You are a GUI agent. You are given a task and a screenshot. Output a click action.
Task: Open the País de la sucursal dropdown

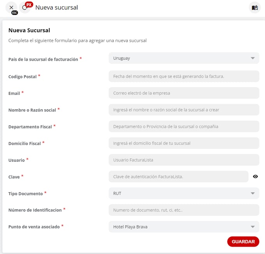pyautogui.click(x=184, y=58)
